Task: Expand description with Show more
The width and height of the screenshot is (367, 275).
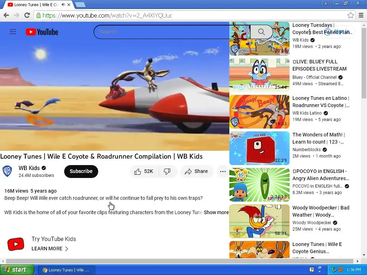Action: click(x=216, y=212)
